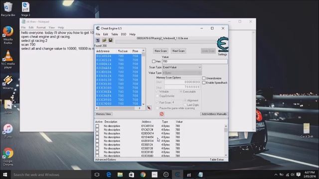Click the Open File folder icon in Cheat Engine
Viewport: 319px width, 179px height.
pyautogui.click(x=104, y=40)
